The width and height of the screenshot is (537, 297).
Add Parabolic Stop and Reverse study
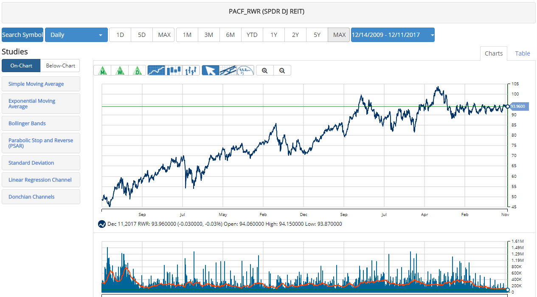(x=41, y=143)
